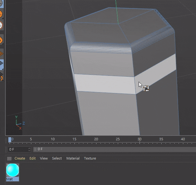Open the Create menu in Material Manager
This screenshot has width=196, height=185.
(x=20, y=158)
